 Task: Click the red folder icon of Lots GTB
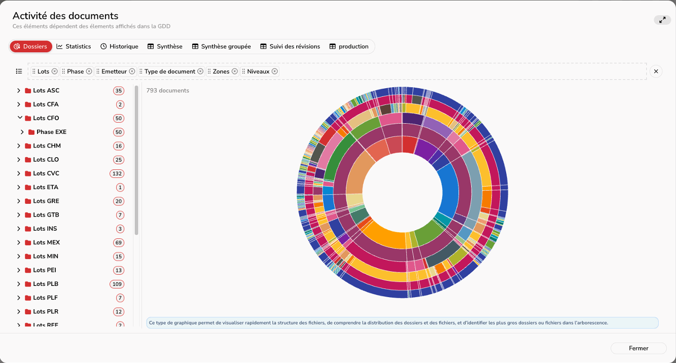pyautogui.click(x=28, y=215)
